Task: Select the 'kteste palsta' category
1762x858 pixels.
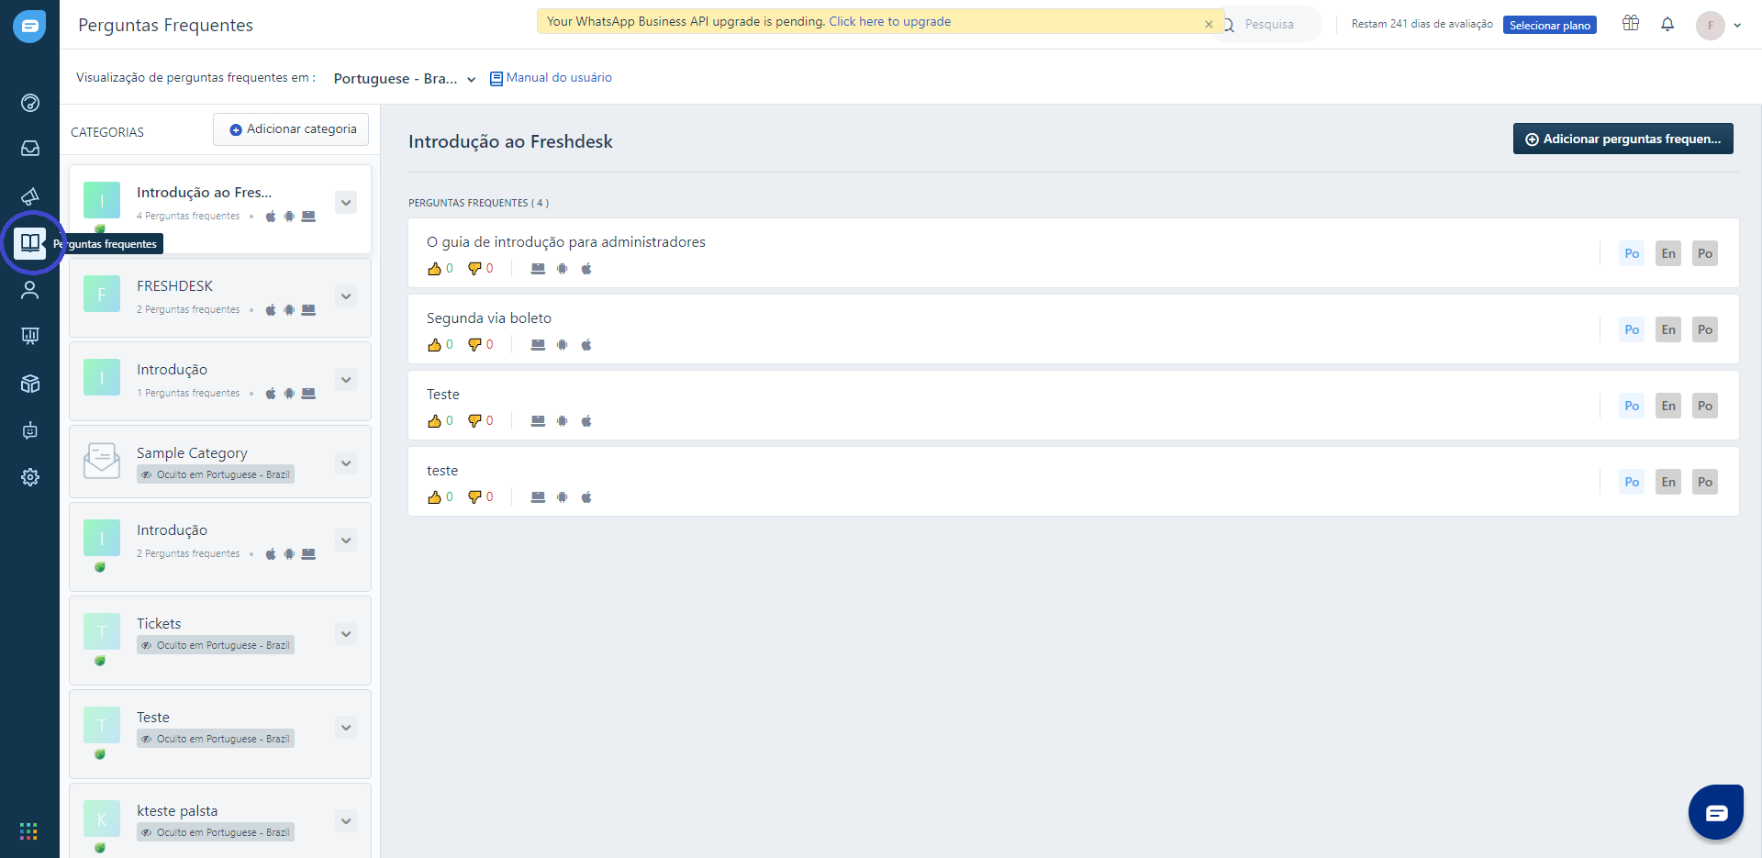Action: tap(220, 821)
